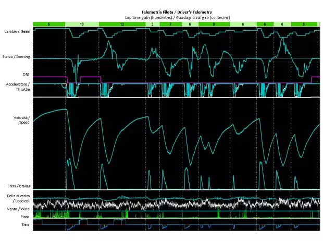323x241 pixels.
Task: Select the Freni / Brakes label
Action: click(19, 186)
